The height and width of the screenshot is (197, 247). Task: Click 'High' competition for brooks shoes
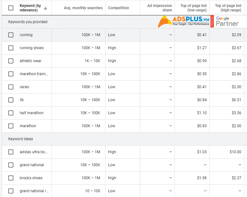tap(112, 178)
